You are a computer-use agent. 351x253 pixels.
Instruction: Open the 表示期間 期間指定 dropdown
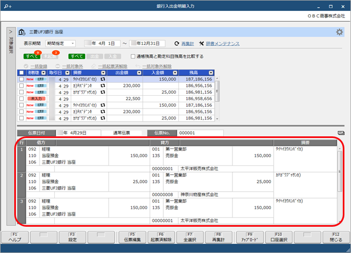60,43
